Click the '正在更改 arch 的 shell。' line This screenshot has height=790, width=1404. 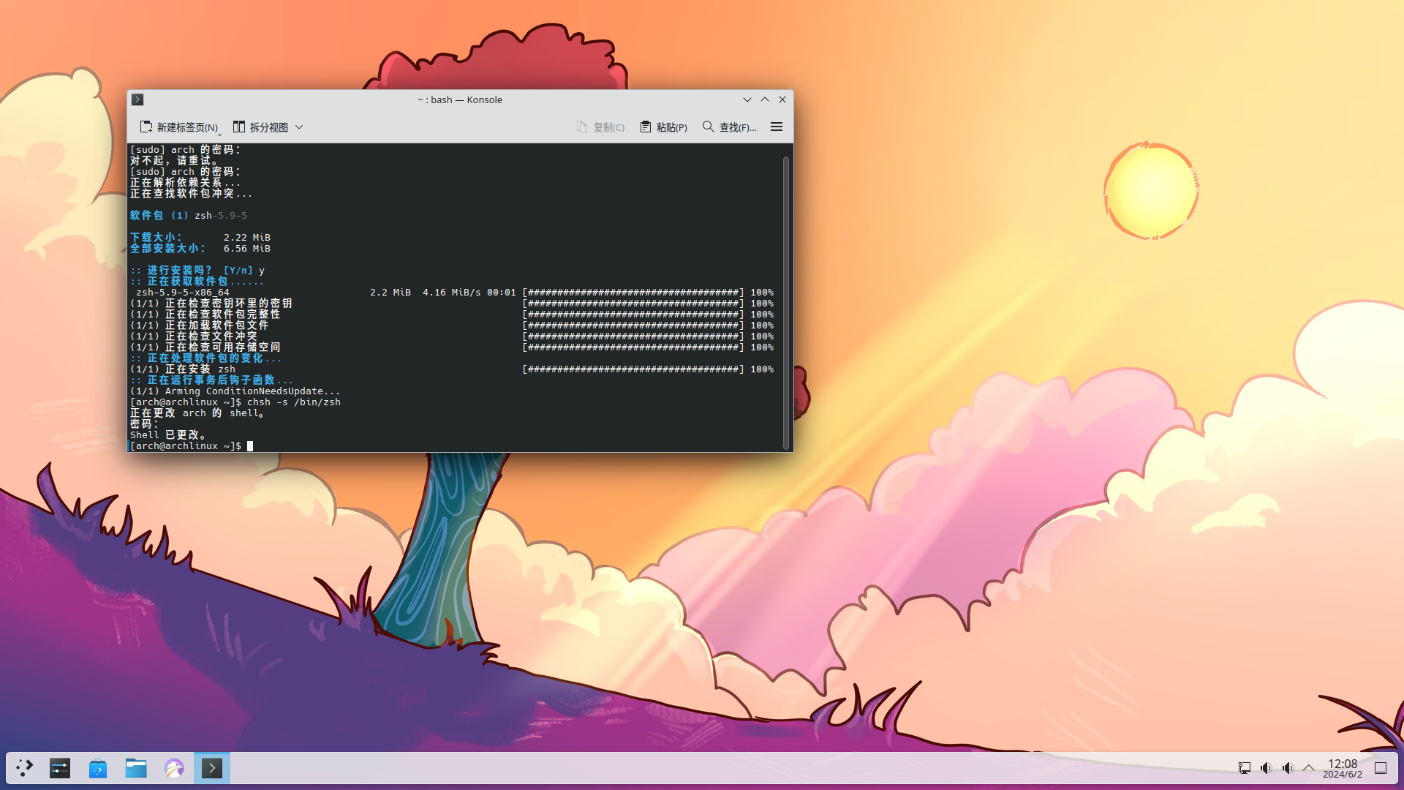click(197, 413)
